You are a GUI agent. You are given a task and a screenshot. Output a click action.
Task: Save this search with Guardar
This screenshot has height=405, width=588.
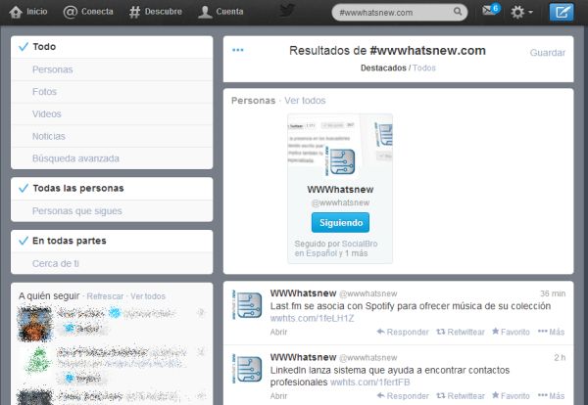coord(548,53)
